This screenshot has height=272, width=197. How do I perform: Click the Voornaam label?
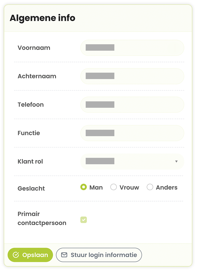click(x=34, y=48)
